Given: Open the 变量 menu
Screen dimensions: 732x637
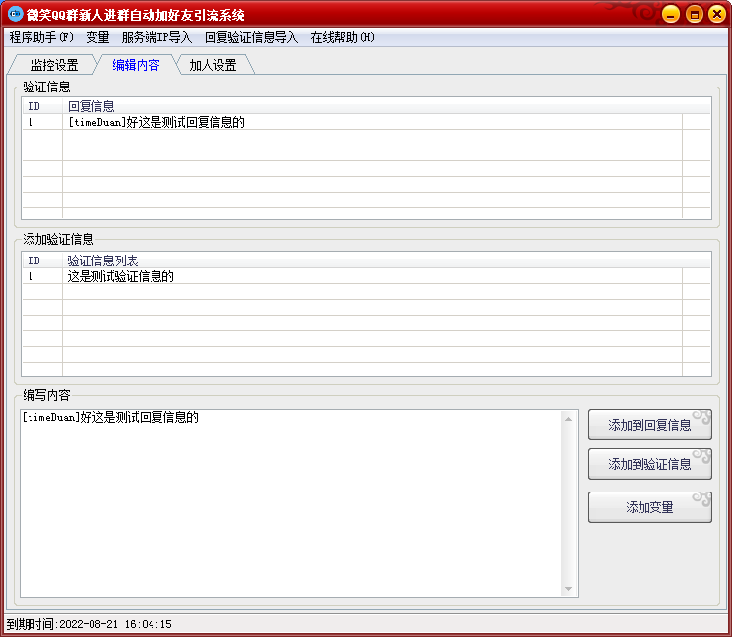Looking at the screenshot, I should [x=97, y=37].
